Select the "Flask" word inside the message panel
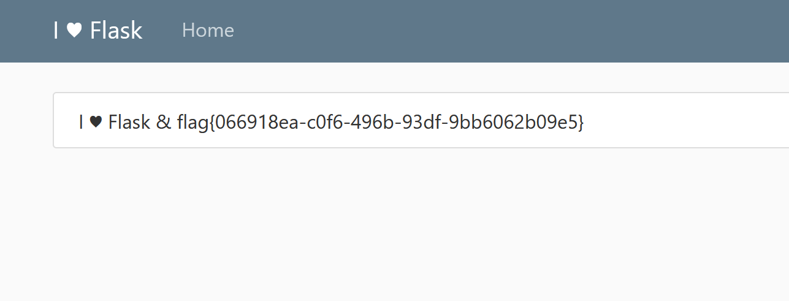Viewport: 789px width, 301px height. click(x=129, y=122)
